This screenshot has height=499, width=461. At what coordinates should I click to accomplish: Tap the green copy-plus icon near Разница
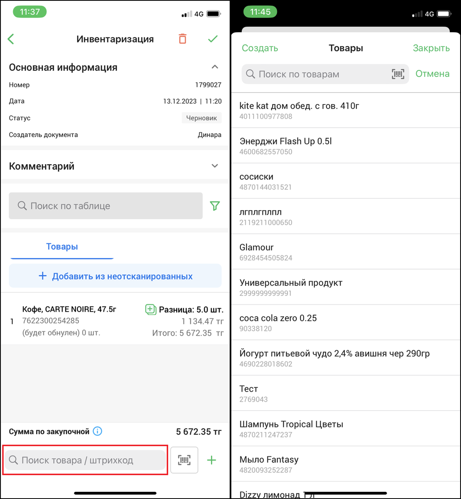click(x=151, y=309)
